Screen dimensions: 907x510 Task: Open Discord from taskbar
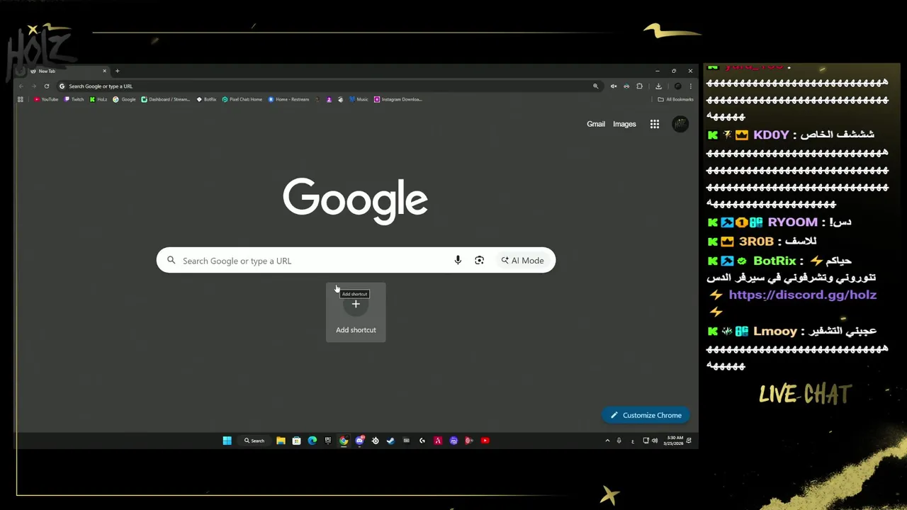coord(359,441)
